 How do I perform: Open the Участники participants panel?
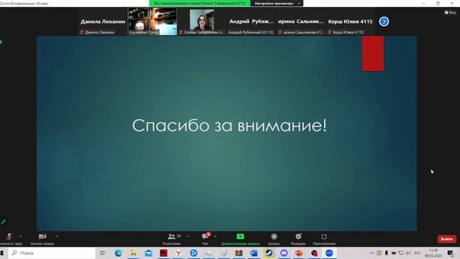[x=172, y=239]
